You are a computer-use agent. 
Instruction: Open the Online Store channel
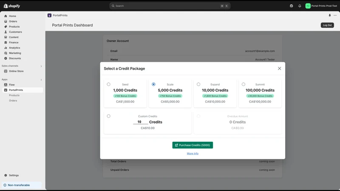[16, 71]
